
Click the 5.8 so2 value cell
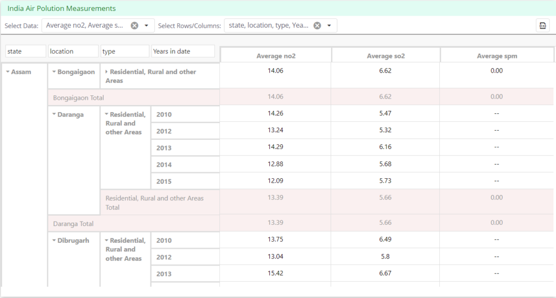[x=385, y=256]
